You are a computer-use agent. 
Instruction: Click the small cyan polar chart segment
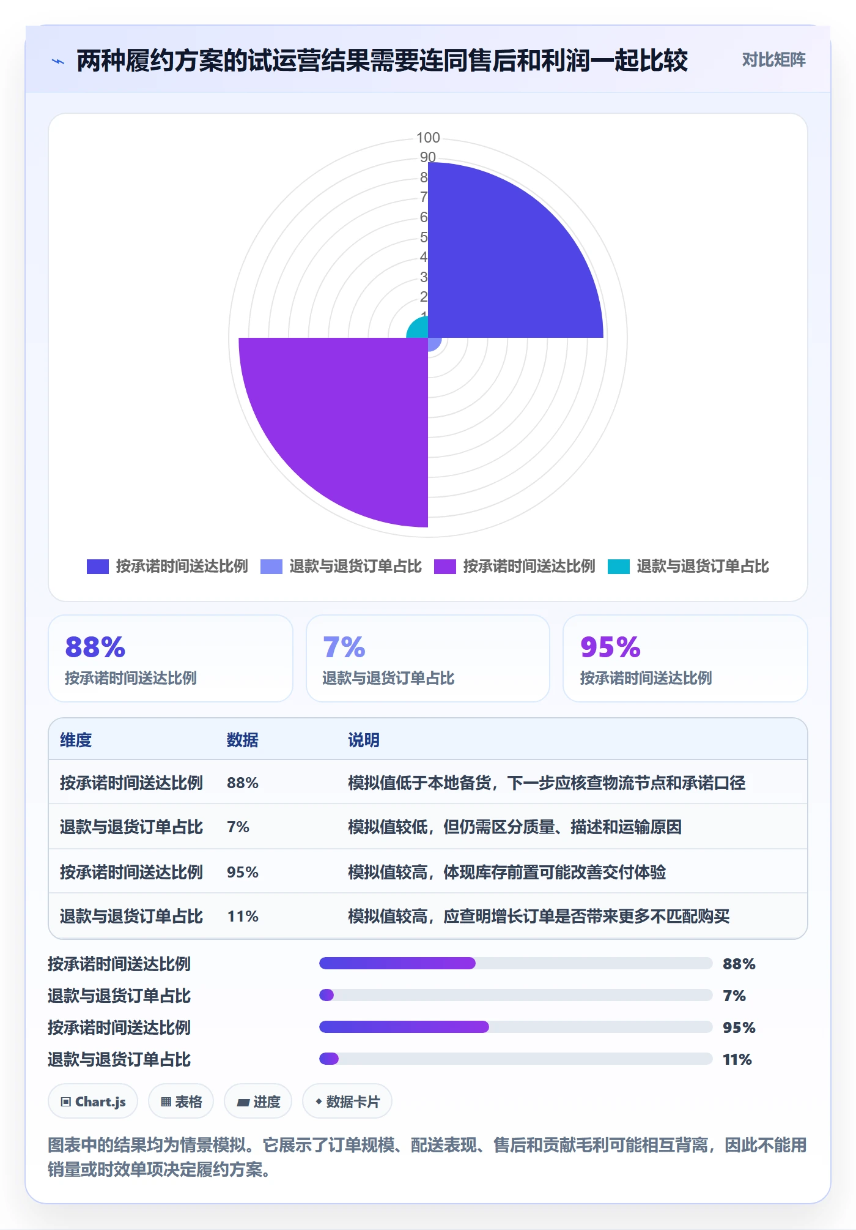pyautogui.click(x=419, y=329)
